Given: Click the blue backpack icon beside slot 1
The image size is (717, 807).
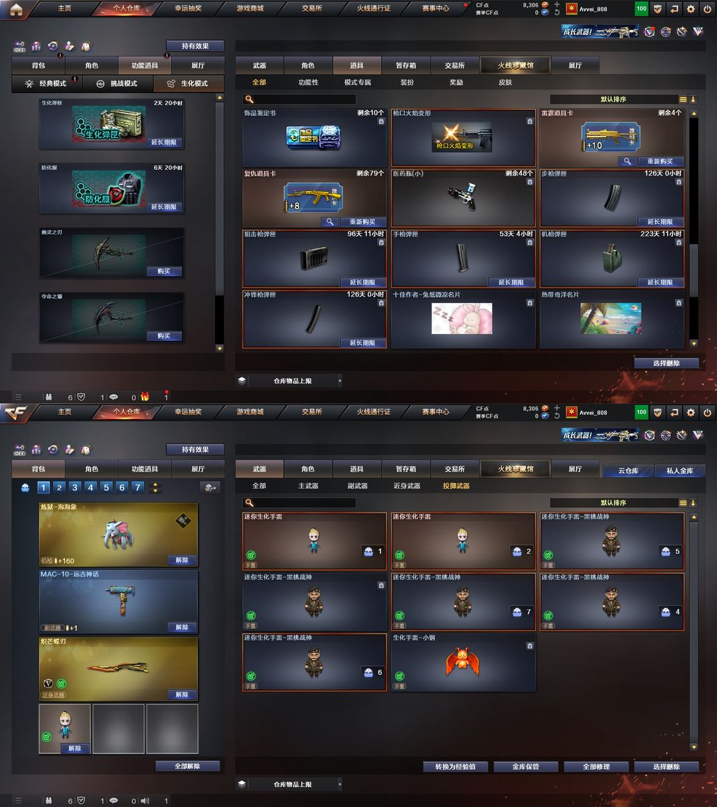Looking at the screenshot, I should pos(25,488).
